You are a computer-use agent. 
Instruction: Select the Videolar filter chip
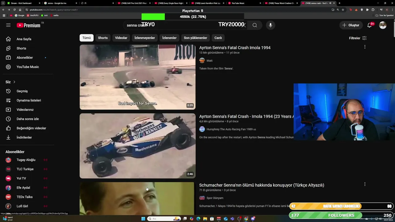pyautogui.click(x=121, y=38)
